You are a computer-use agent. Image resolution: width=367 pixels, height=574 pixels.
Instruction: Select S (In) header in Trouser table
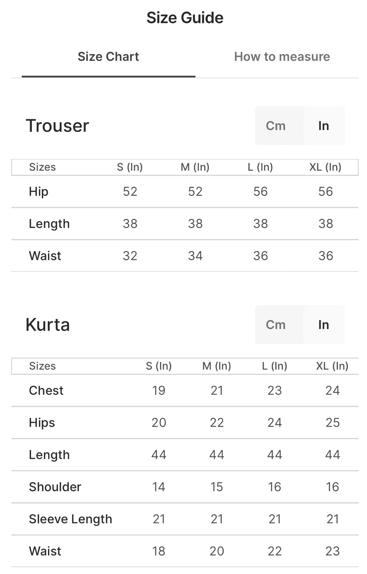point(130,167)
